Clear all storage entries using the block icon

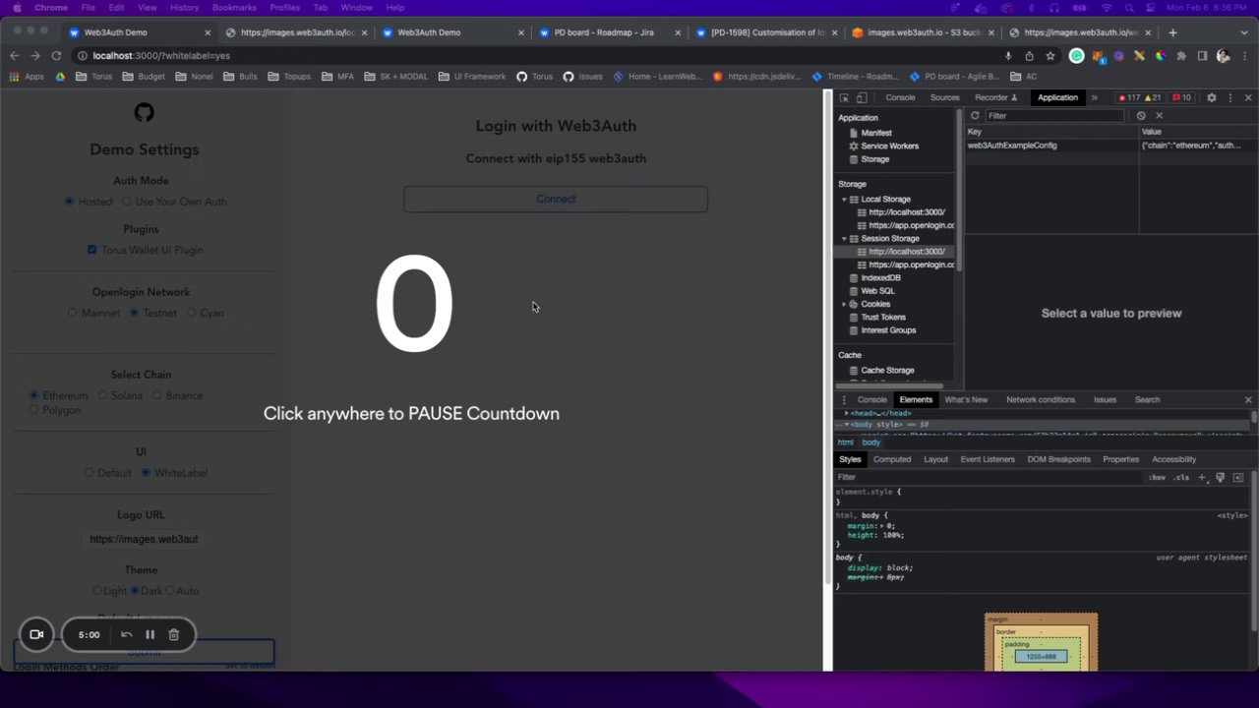[x=1141, y=116]
